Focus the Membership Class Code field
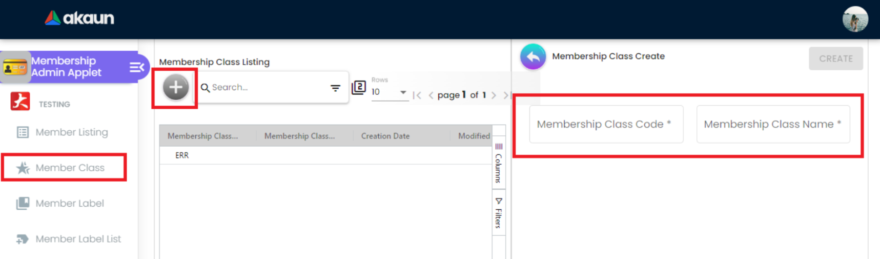 pyautogui.click(x=606, y=124)
